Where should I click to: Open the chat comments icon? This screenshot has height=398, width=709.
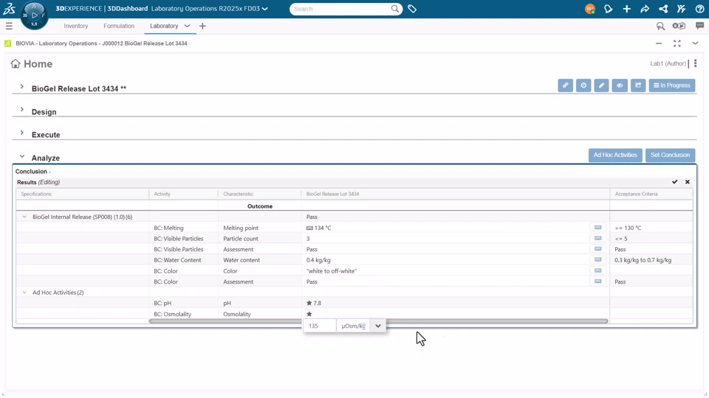[x=699, y=27]
